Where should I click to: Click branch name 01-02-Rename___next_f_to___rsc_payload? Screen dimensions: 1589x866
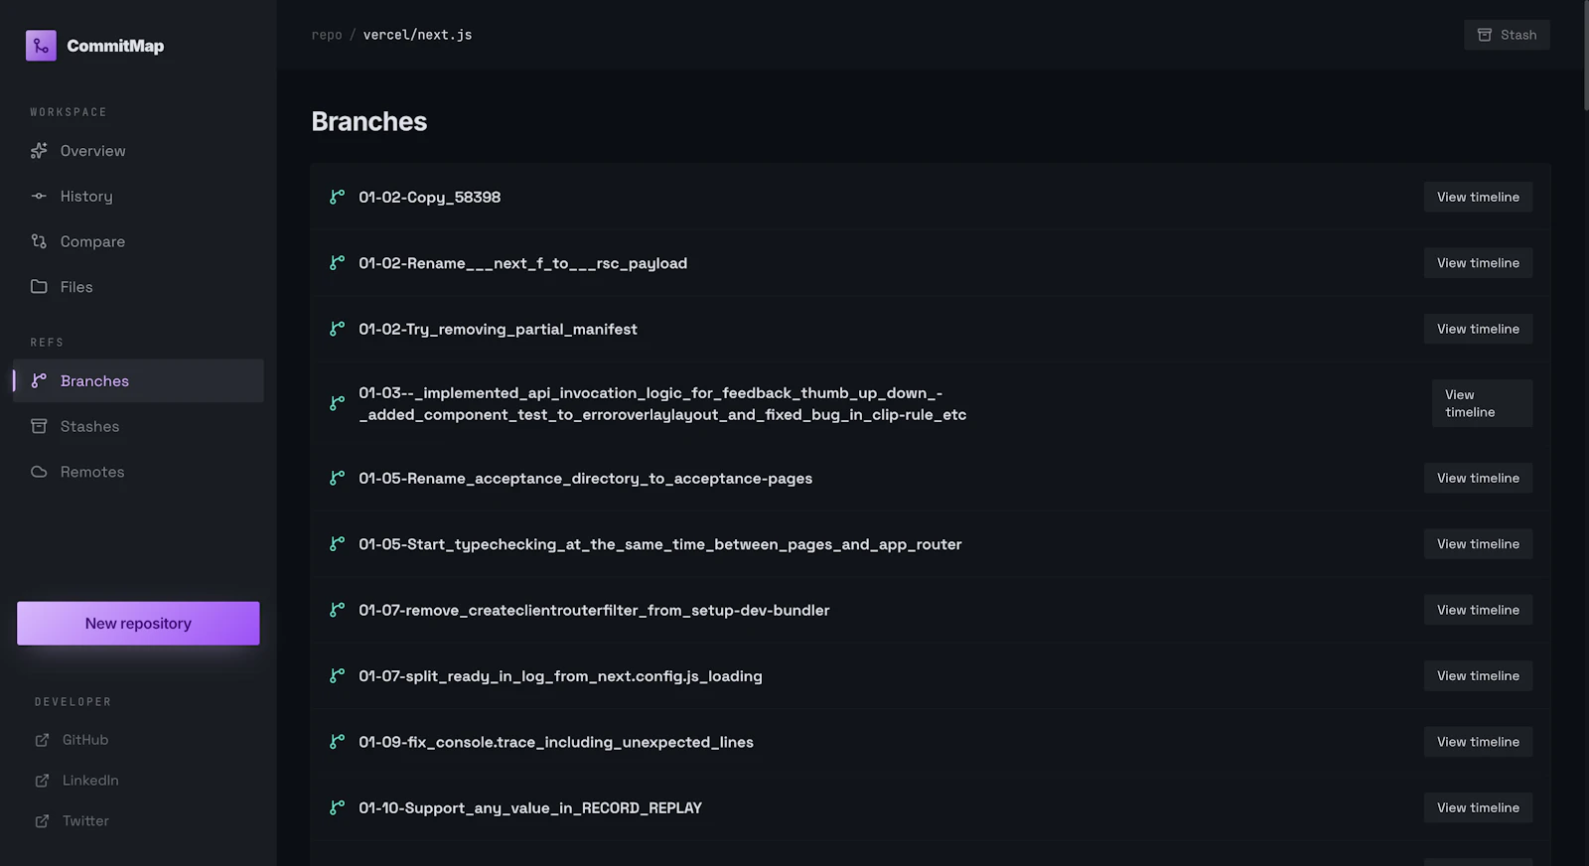522,263
